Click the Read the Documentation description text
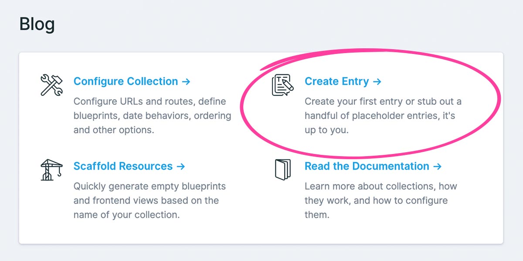 click(x=380, y=201)
